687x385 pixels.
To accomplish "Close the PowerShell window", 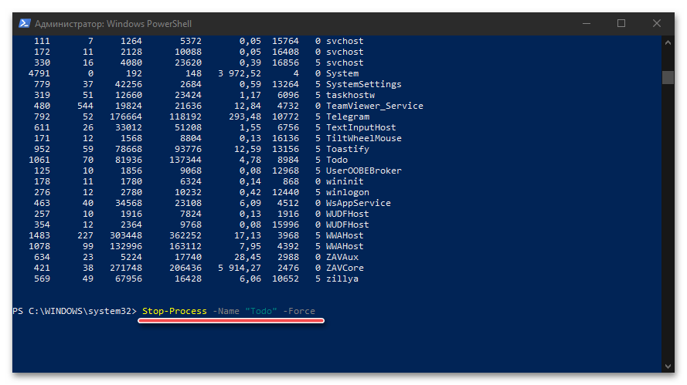I will tap(657, 23).
